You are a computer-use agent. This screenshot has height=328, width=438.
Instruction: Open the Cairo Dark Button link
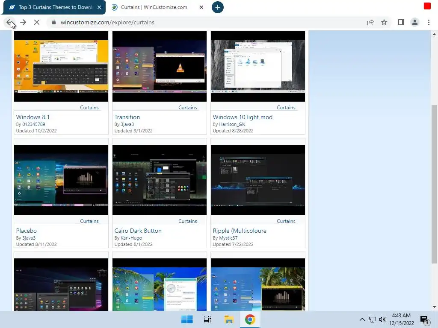(x=138, y=231)
